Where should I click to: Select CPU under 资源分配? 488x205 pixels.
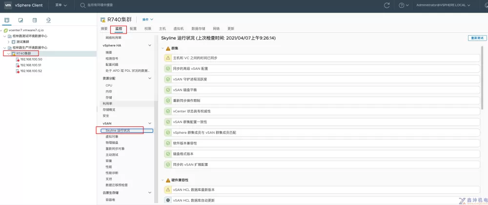109,85
